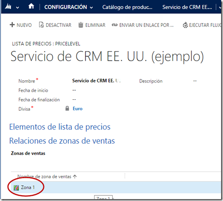Go to the Home icon
The width and height of the screenshot is (223, 201).
[x=31, y=6]
